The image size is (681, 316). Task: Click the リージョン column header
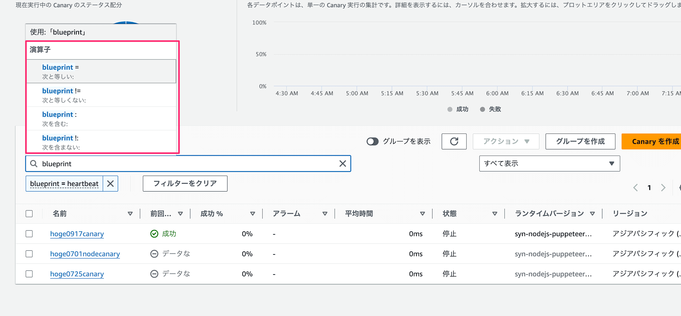click(x=630, y=214)
